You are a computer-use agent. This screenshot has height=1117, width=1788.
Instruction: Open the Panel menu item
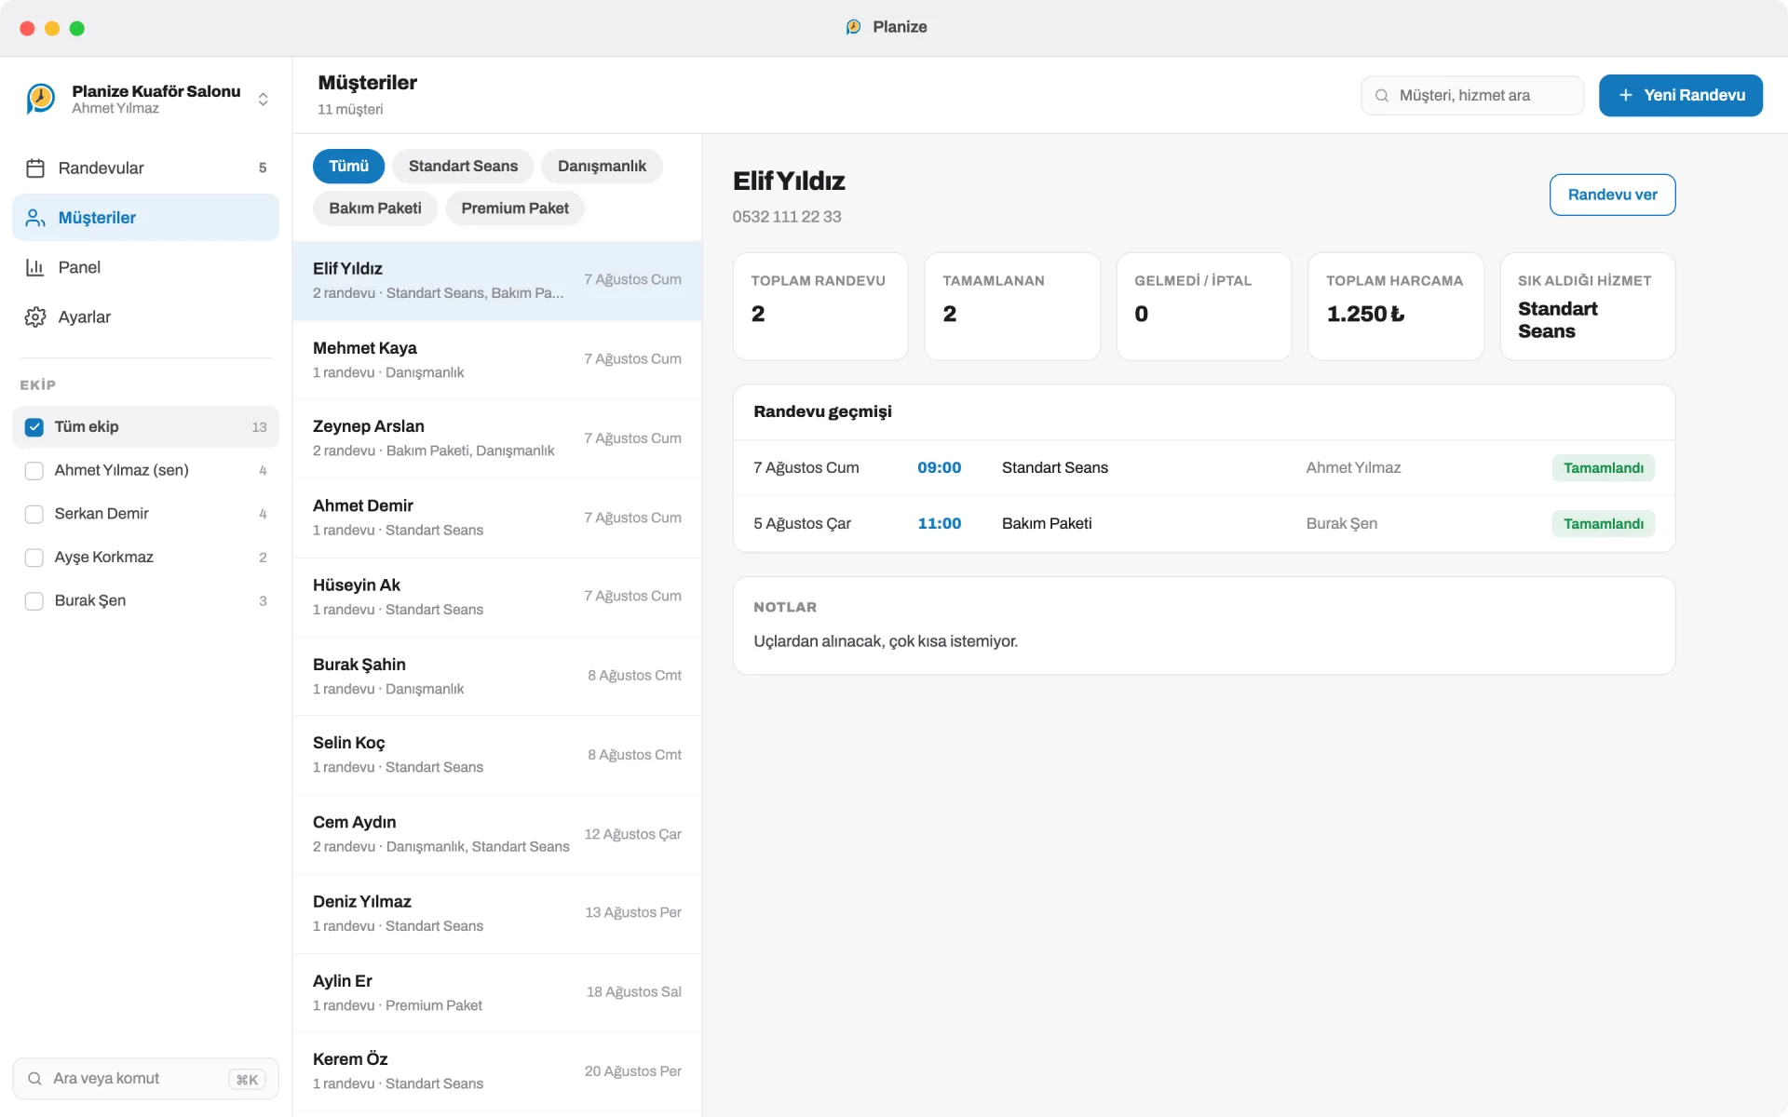point(146,267)
